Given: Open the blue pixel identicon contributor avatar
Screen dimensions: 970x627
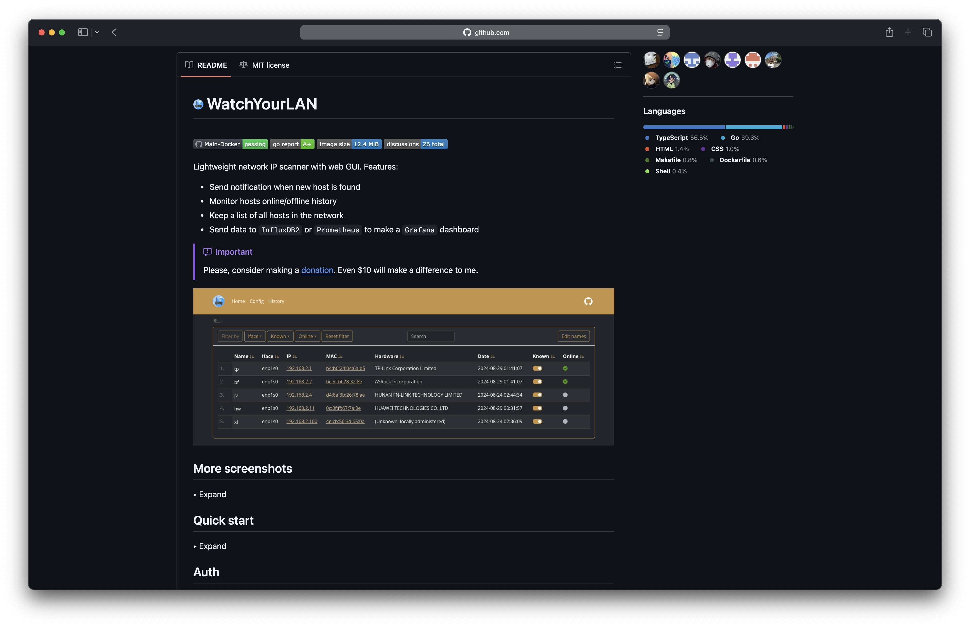Looking at the screenshot, I should click(x=692, y=60).
